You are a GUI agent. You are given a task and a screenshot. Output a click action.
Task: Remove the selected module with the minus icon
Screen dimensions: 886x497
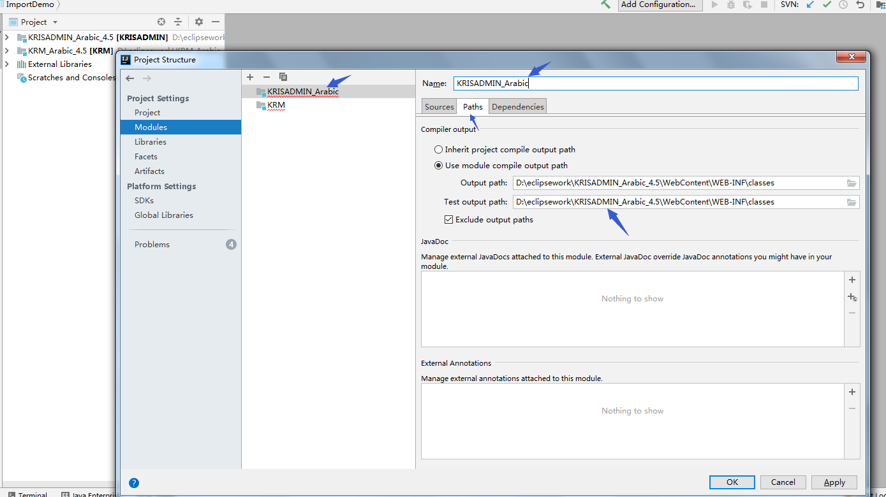coord(267,77)
